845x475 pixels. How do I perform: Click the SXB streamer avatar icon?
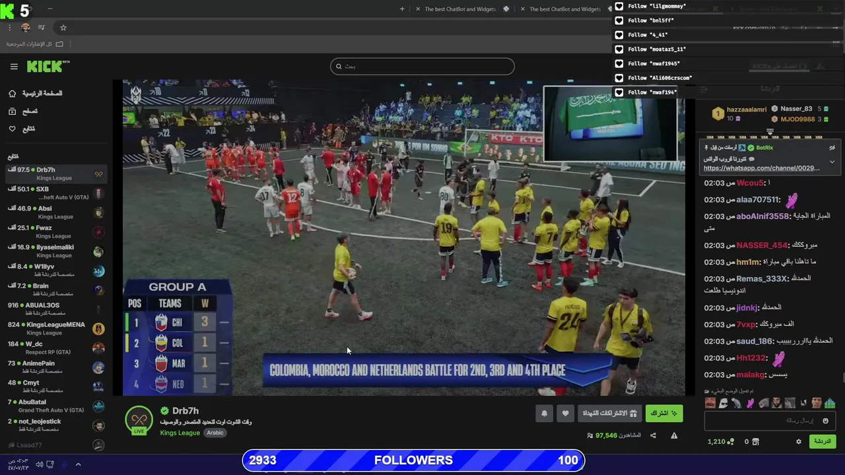point(98,193)
